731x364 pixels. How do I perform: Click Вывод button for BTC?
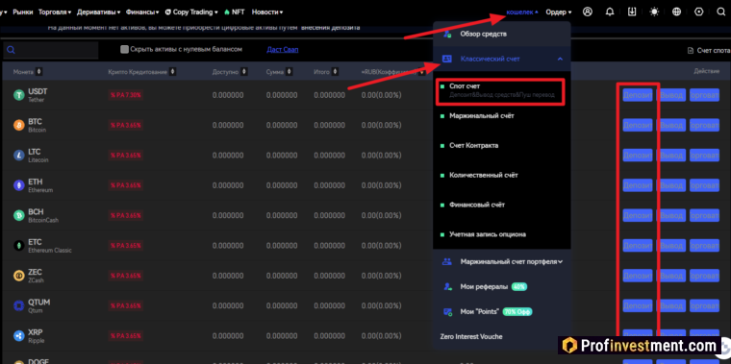(671, 125)
